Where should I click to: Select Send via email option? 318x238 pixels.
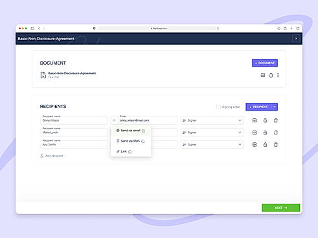point(131,131)
